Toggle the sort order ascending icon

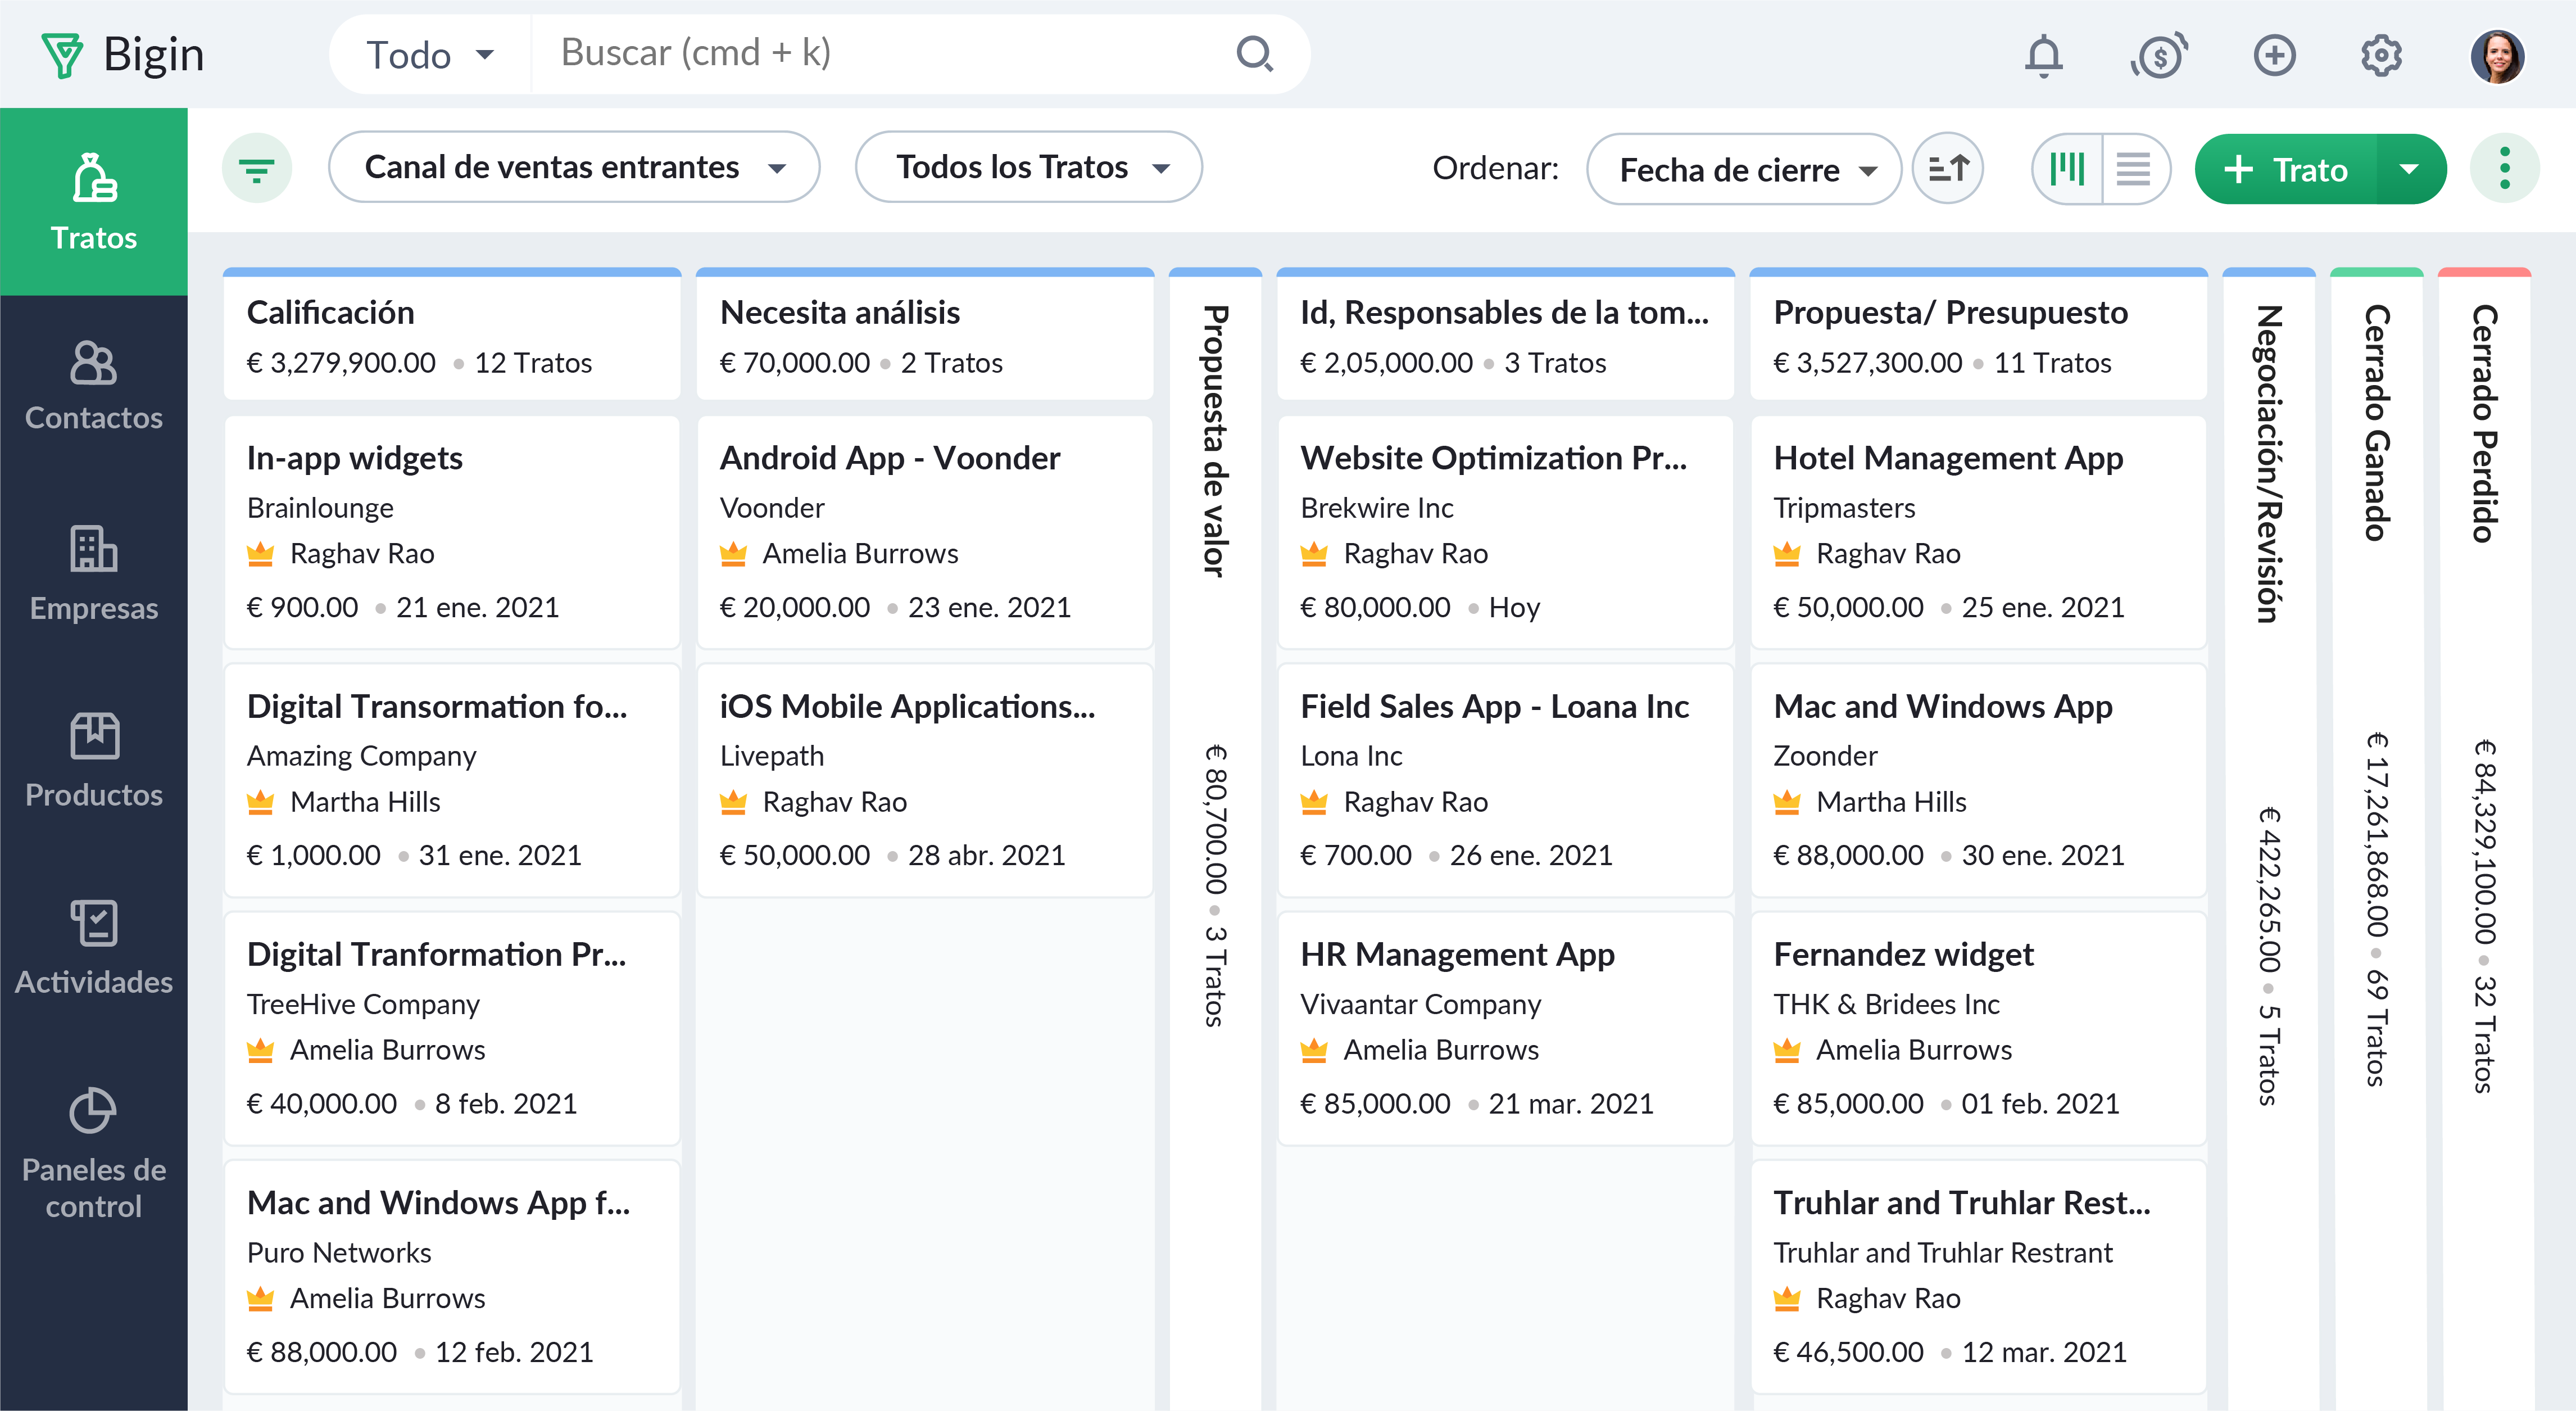(1947, 168)
